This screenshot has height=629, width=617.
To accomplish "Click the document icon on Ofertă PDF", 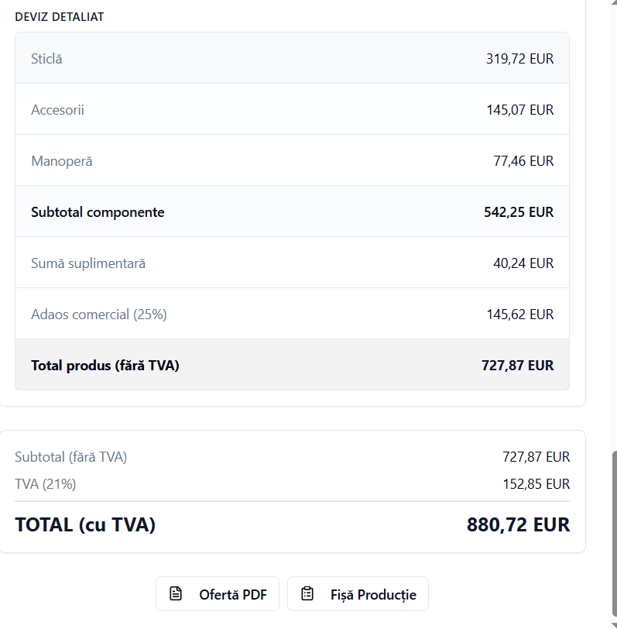I will point(176,594).
